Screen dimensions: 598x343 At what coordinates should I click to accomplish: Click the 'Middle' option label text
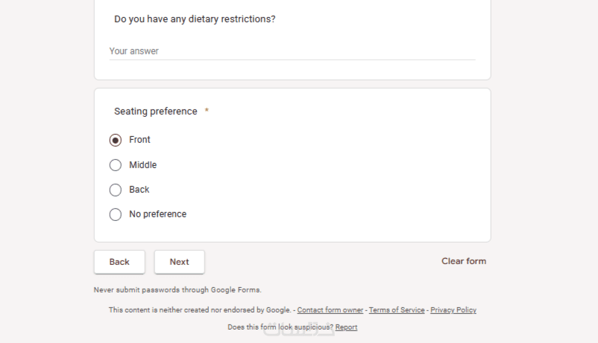142,165
